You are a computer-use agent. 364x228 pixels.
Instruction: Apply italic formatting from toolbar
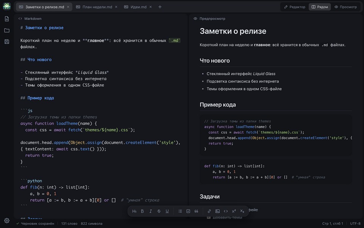(151, 211)
